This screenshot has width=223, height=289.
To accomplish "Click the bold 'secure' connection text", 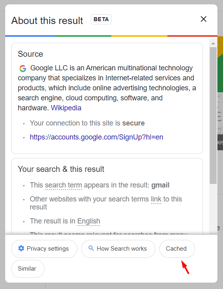I will (x=133, y=123).
